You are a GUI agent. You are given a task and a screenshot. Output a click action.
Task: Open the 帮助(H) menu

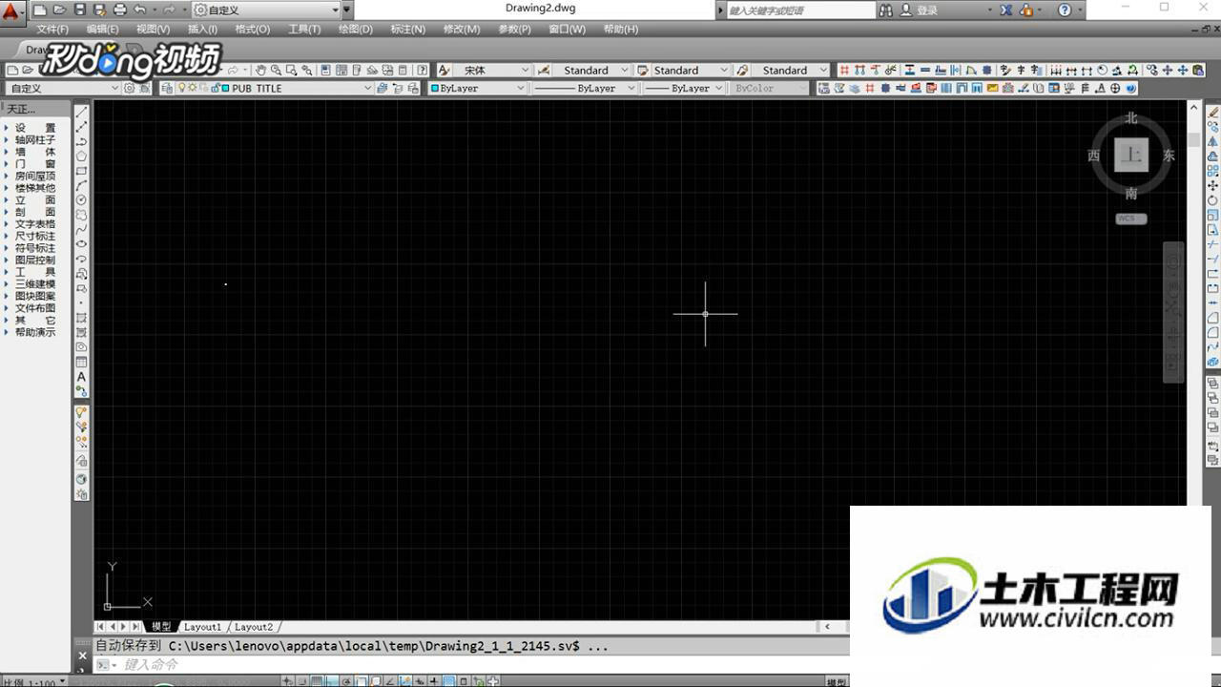(621, 29)
